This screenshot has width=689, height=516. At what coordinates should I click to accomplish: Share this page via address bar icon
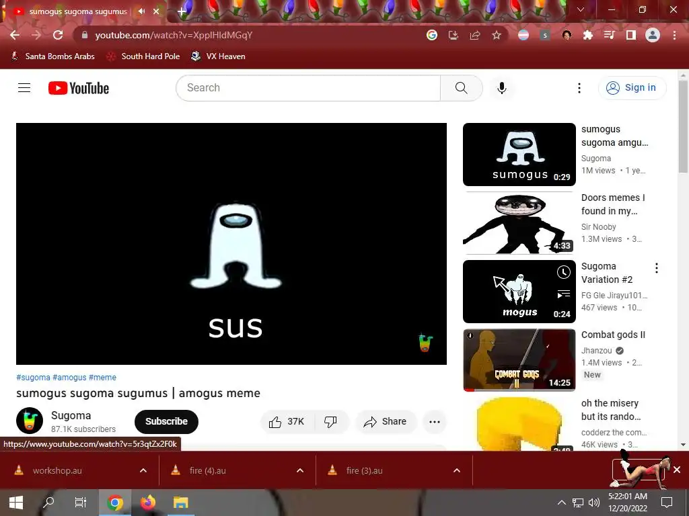(x=475, y=35)
